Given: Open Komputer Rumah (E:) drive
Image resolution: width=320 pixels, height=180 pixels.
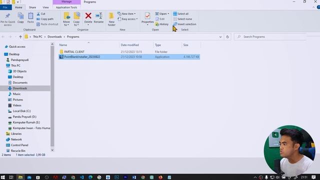Looking at the screenshot, I should click(x=26, y=122).
